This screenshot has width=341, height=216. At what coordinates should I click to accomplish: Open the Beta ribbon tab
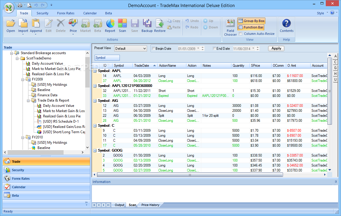coord(108,13)
